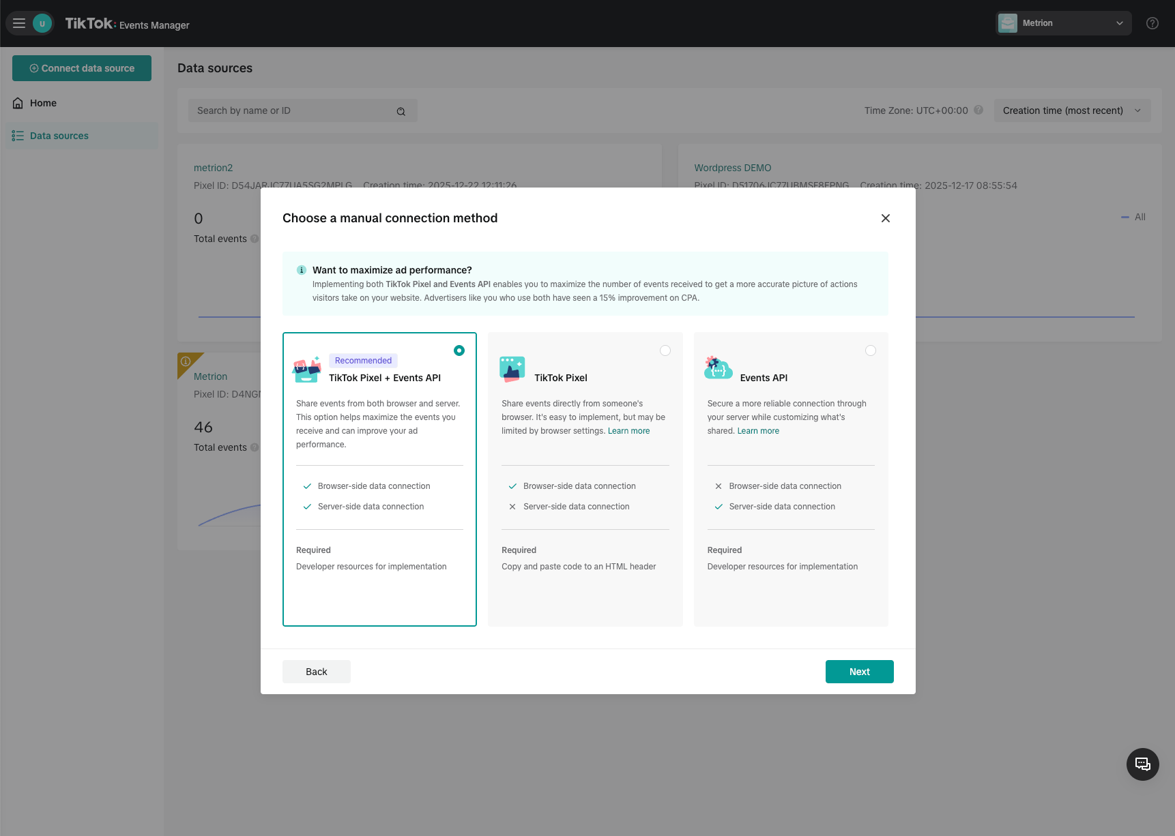1175x836 pixels.
Task: Click 'Copy and paste code to an HTML header' text
Action: [579, 567]
